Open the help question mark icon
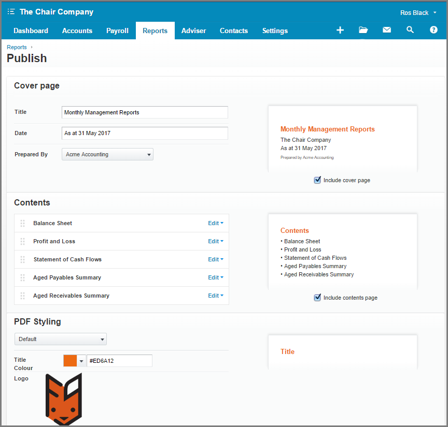 point(433,30)
